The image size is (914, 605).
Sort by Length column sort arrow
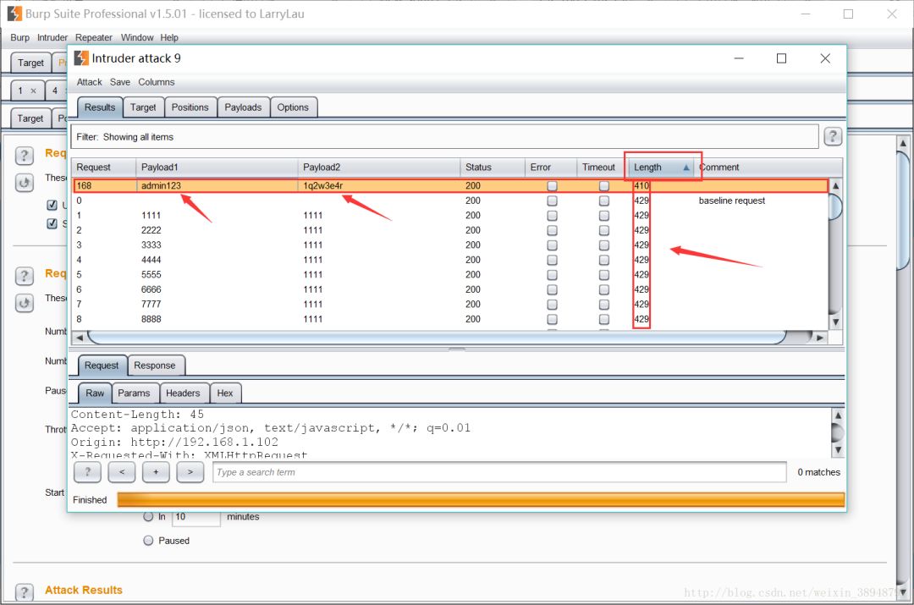pos(686,168)
